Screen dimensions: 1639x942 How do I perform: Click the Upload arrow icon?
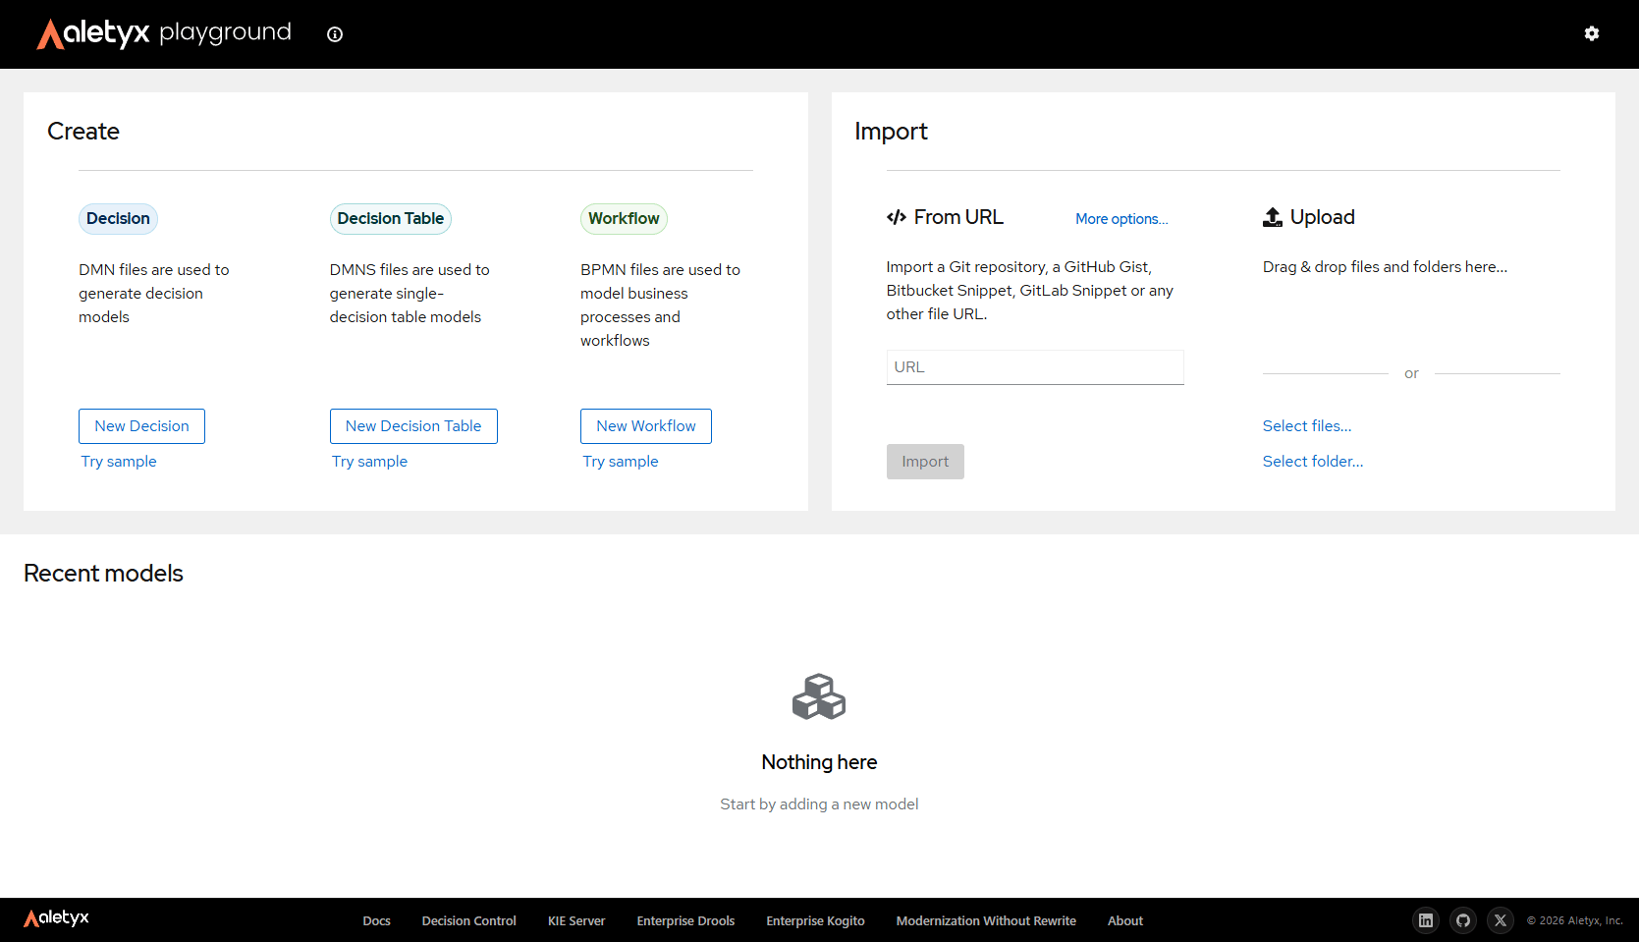pos(1273,217)
